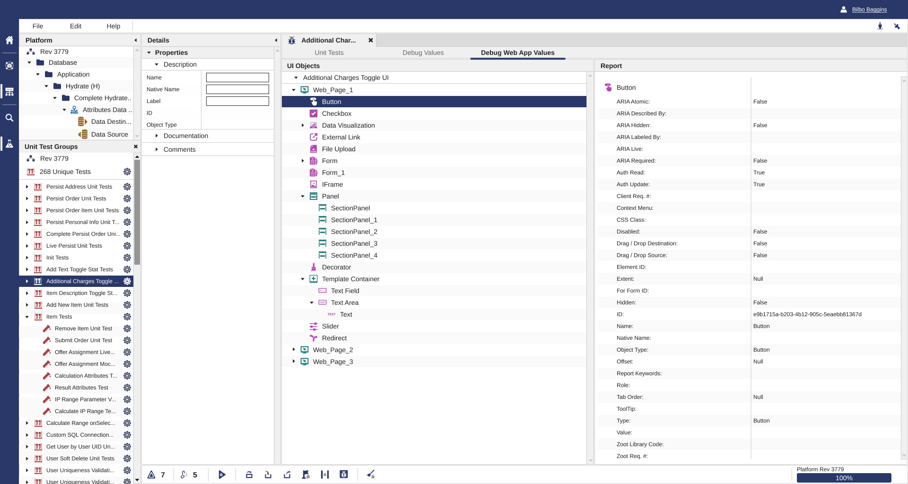
Task: Close the Additional Char... tab
Action: point(371,40)
